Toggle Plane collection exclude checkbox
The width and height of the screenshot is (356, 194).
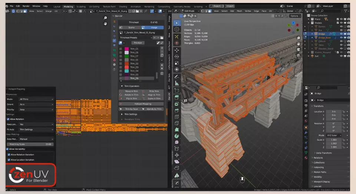pos(337,19)
